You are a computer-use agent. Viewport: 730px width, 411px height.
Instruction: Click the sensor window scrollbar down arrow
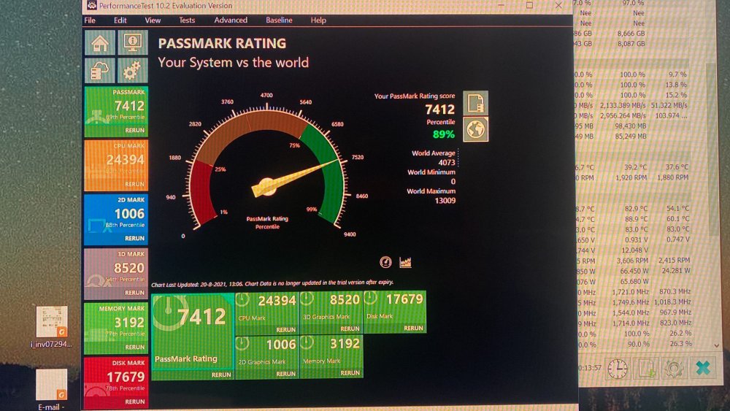click(717, 346)
